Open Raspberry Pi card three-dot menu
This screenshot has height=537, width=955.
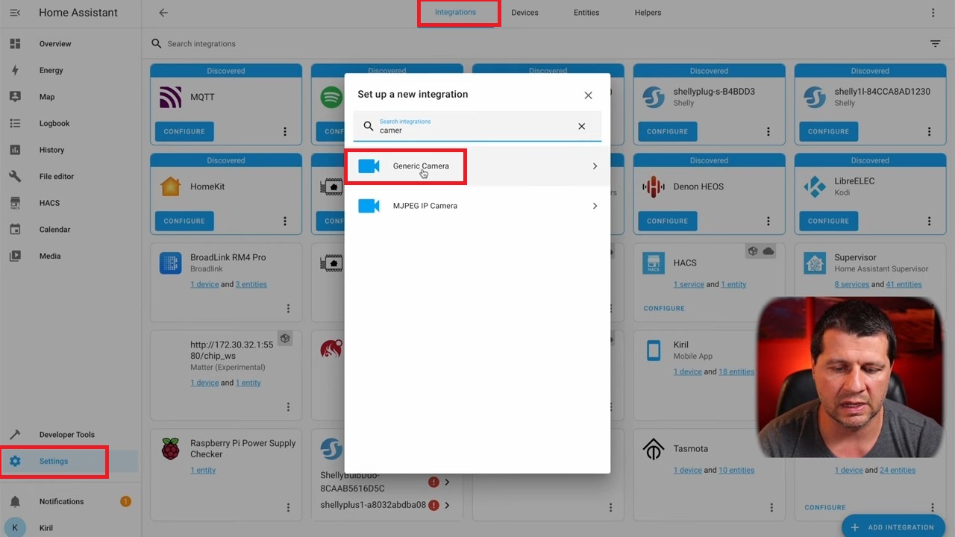[x=289, y=507]
